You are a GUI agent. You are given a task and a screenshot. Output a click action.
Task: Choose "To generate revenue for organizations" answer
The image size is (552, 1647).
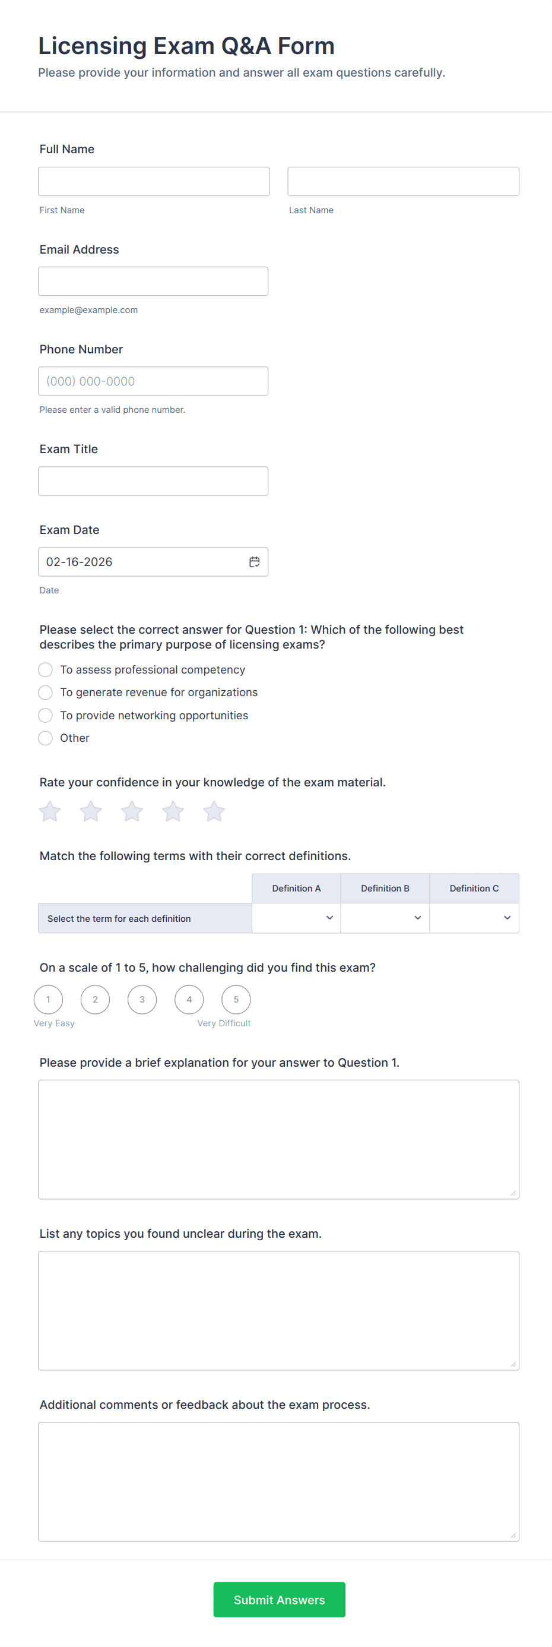click(x=45, y=693)
